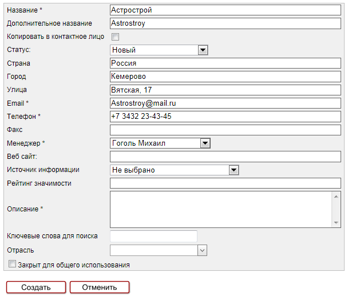Expand the Отрасль combo box
This screenshot has width=348, height=296.
pos(201,250)
